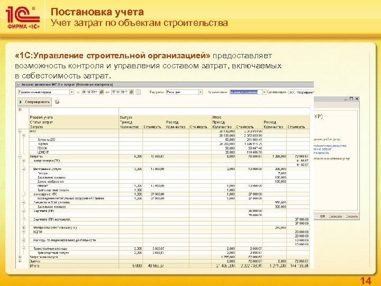Click the printer icon beside Сформировать

click(x=57, y=102)
